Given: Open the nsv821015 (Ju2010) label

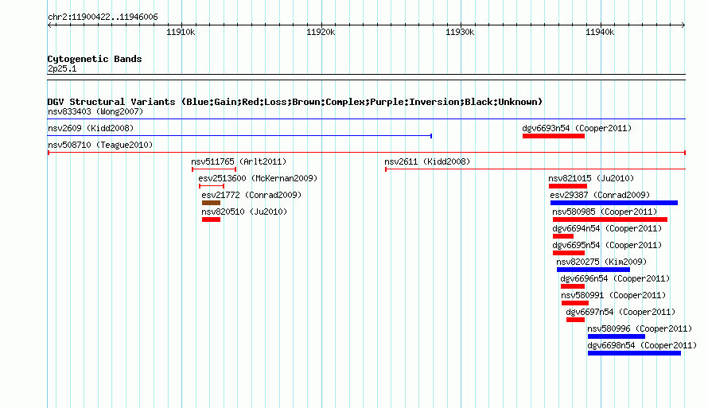Looking at the screenshot, I should pyautogui.click(x=591, y=178).
